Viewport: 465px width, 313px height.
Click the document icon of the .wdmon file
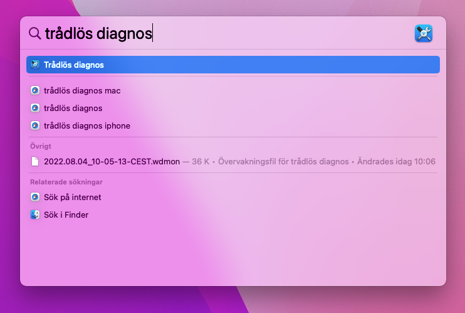click(x=35, y=161)
